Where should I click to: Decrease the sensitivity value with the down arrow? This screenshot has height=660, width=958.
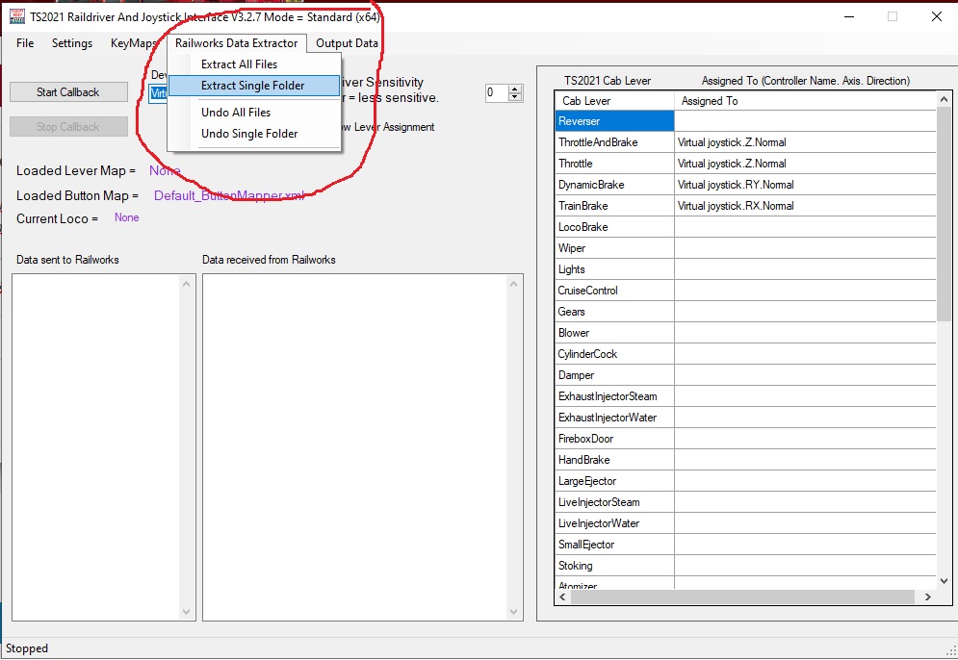(x=515, y=97)
